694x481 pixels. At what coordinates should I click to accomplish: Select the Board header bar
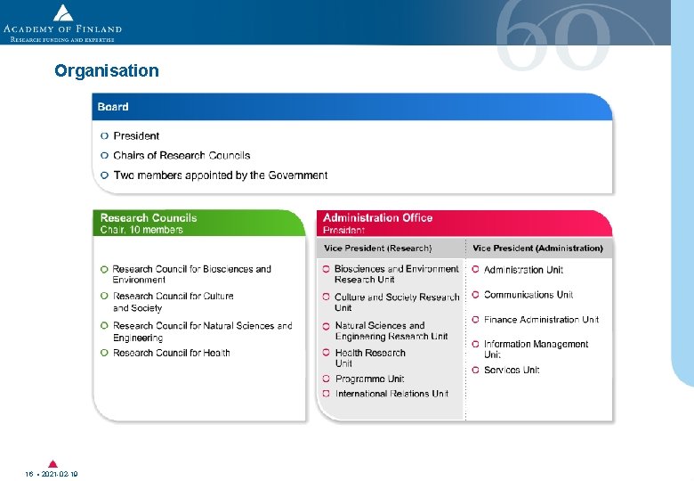351,107
